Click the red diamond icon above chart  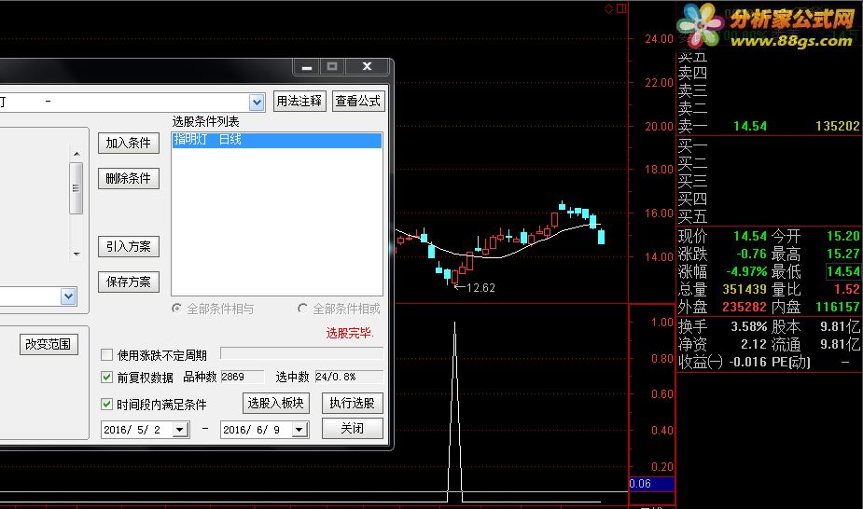coord(608,8)
